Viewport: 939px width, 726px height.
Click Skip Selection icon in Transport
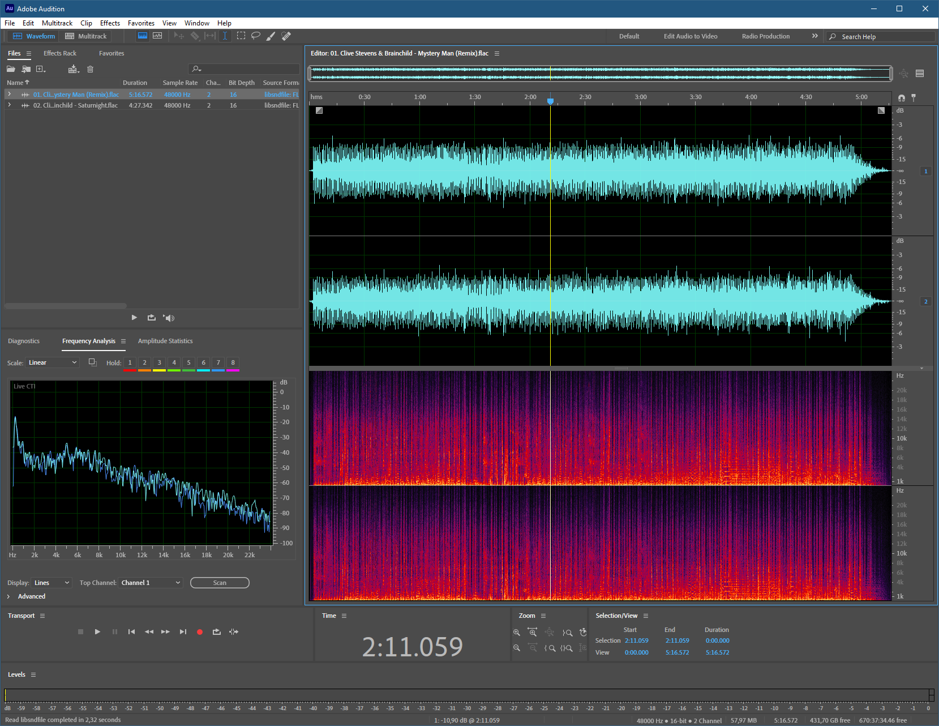[234, 631]
